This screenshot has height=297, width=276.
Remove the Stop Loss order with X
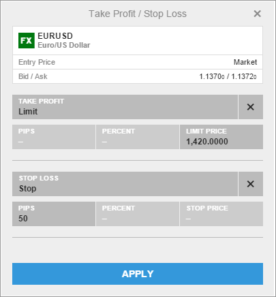(x=251, y=184)
